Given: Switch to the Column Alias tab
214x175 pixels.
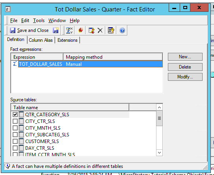Looking at the screenshot, I should tap(41, 40).
